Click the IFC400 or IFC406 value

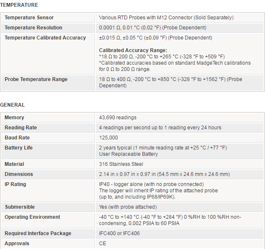coord(119,233)
